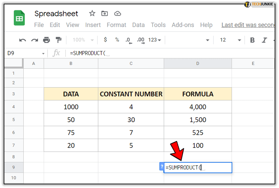
Task: Toggle Italic formatting
Action: click(264, 40)
